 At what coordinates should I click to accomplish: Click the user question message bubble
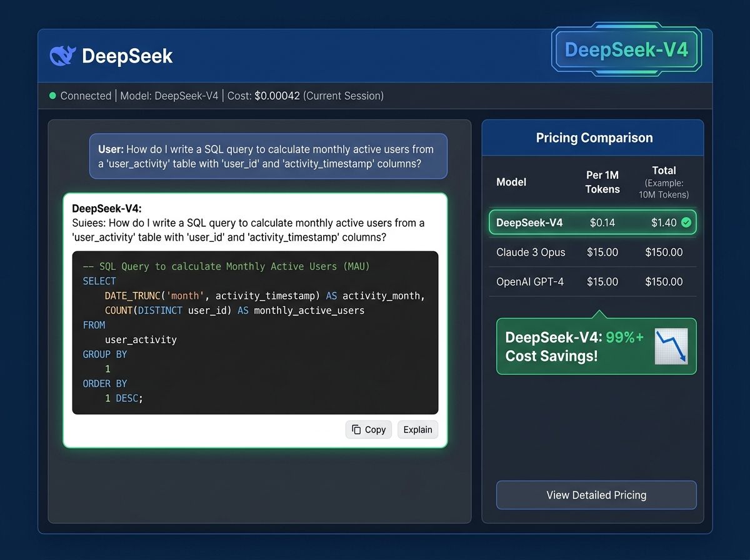268,156
